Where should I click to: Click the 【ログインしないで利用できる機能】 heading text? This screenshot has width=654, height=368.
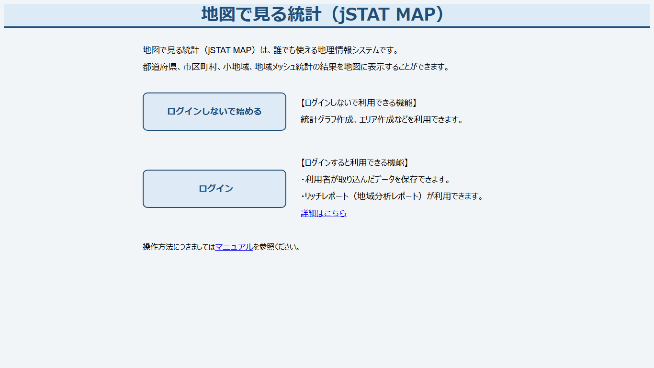(358, 103)
